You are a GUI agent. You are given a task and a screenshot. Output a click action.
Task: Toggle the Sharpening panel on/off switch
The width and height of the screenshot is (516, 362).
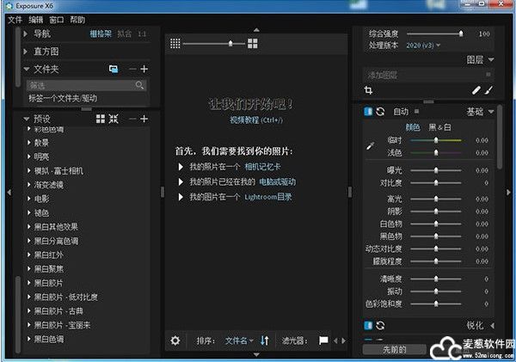(x=368, y=326)
